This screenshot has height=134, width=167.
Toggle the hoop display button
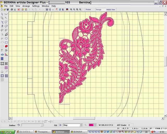pos(50,9)
